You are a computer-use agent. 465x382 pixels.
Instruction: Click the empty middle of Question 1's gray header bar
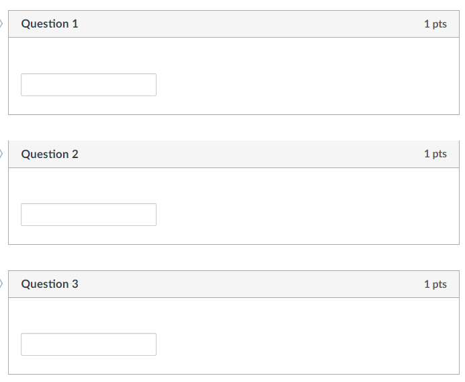click(x=249, y=24)
